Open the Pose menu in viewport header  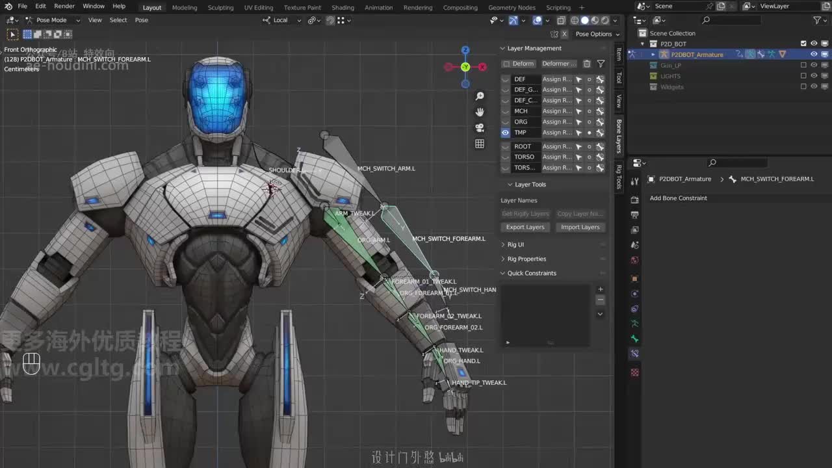pos(141,20)
